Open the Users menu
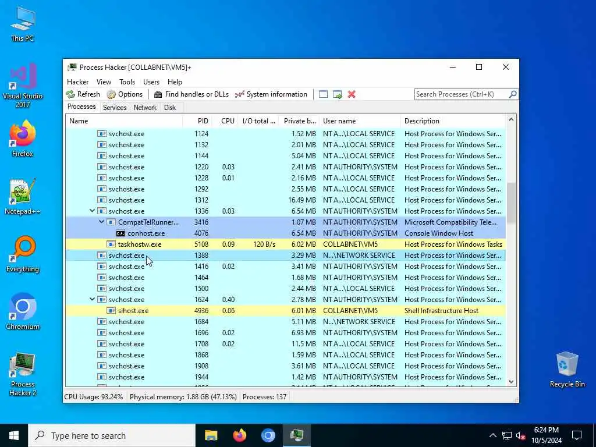Image resolution: width=596 pixels, height=447 pixels. click(151, 82)
